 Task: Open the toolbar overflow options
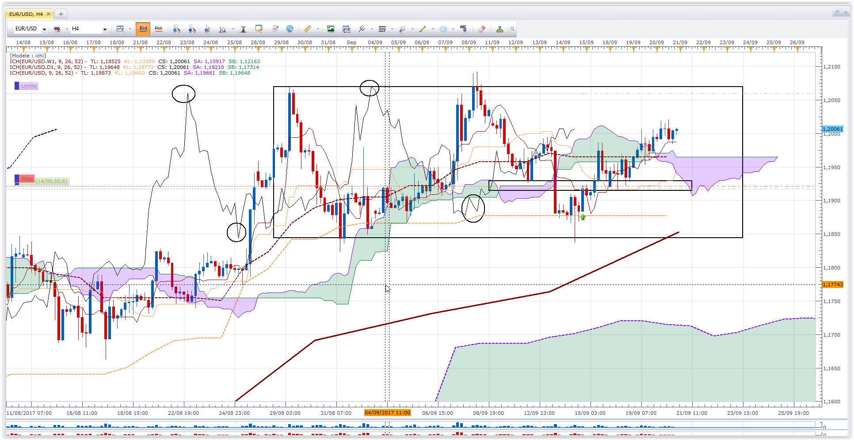(x=512, y=29)
